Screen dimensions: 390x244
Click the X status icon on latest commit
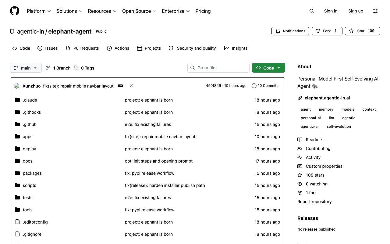click(x=131, y=86)
